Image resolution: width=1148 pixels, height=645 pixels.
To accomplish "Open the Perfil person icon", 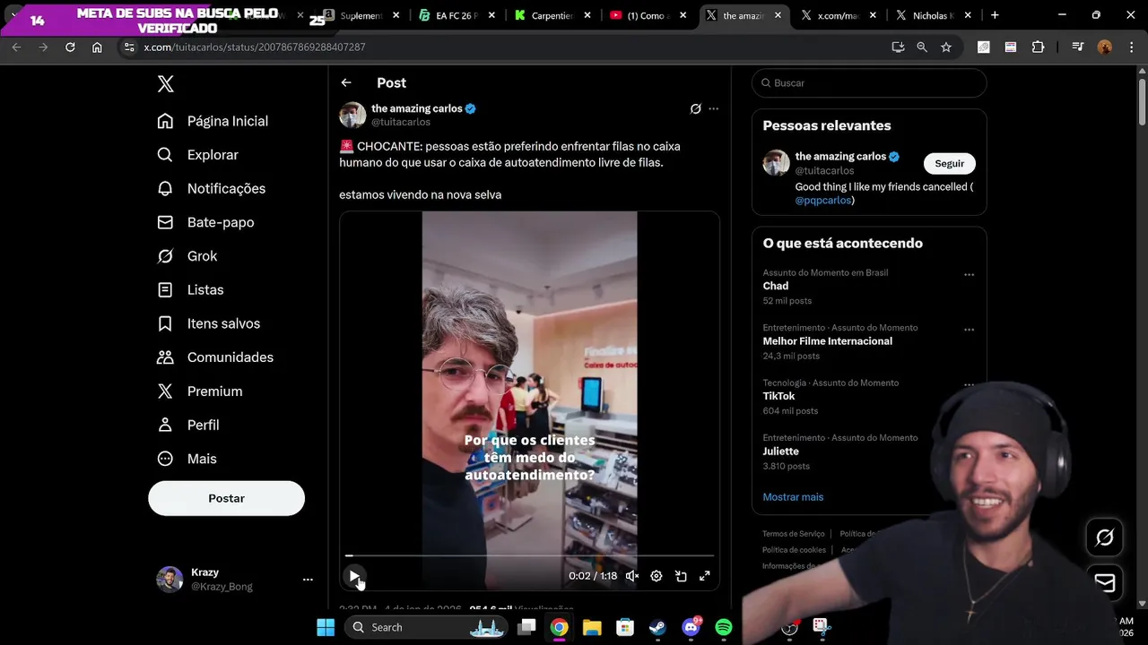I will 165,425.
